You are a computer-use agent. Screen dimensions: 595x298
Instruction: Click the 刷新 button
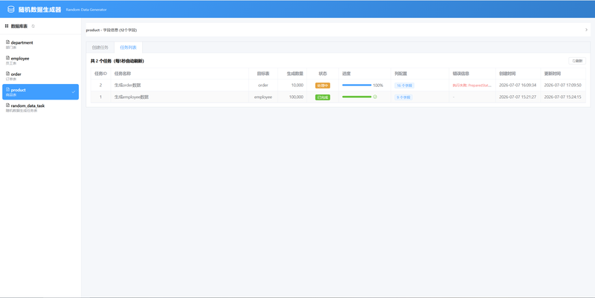[x=577, y=61]
